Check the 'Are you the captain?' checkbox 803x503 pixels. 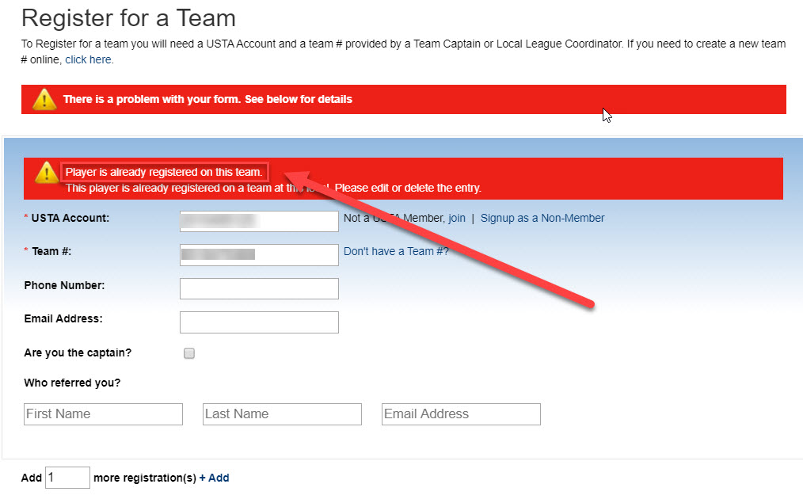(x=189, y=353)
